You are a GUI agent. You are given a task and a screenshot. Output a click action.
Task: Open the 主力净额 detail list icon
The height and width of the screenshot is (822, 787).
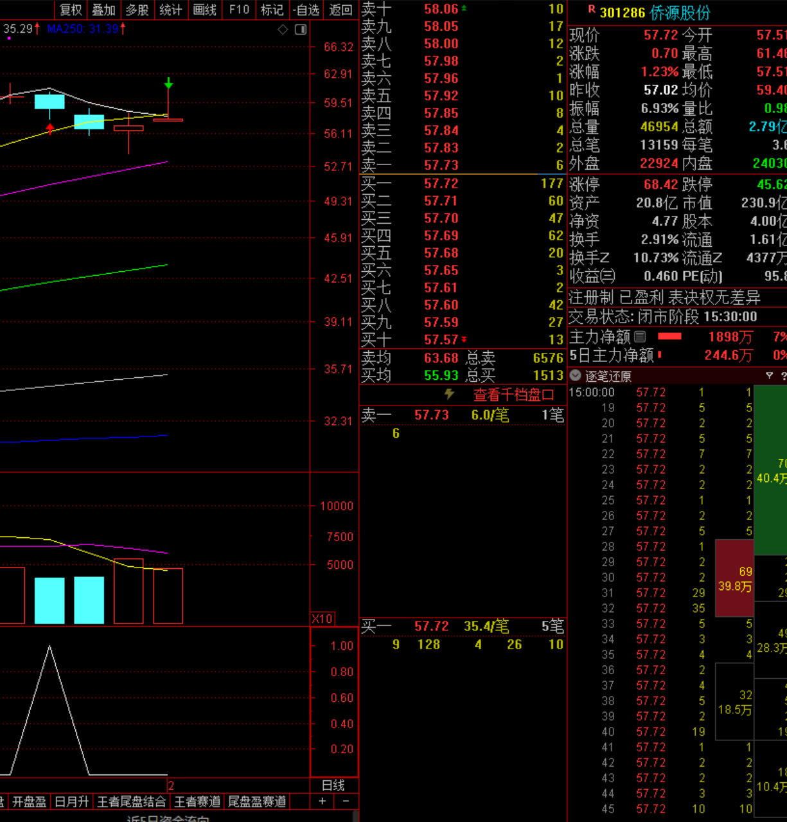coord(640,336)
